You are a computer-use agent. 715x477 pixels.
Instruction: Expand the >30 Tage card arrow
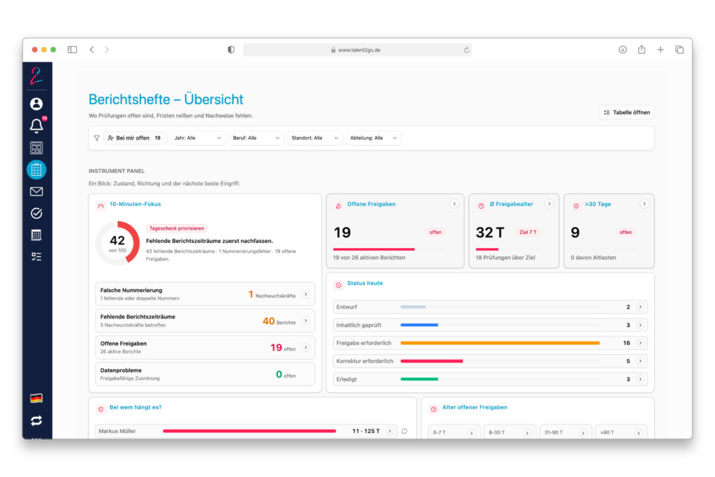click(x=644, y=204)
